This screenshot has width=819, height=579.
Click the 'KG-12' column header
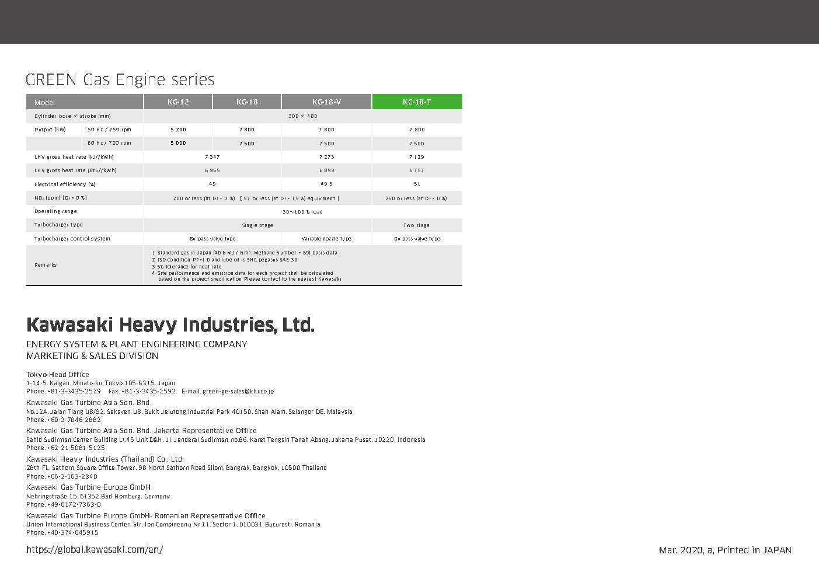tap(178, 102)
